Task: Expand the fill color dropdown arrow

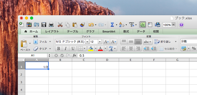Action: pos(96,49)
